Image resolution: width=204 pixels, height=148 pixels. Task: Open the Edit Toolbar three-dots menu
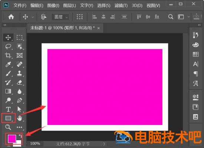pyautogui.click(x=20, y=127)
